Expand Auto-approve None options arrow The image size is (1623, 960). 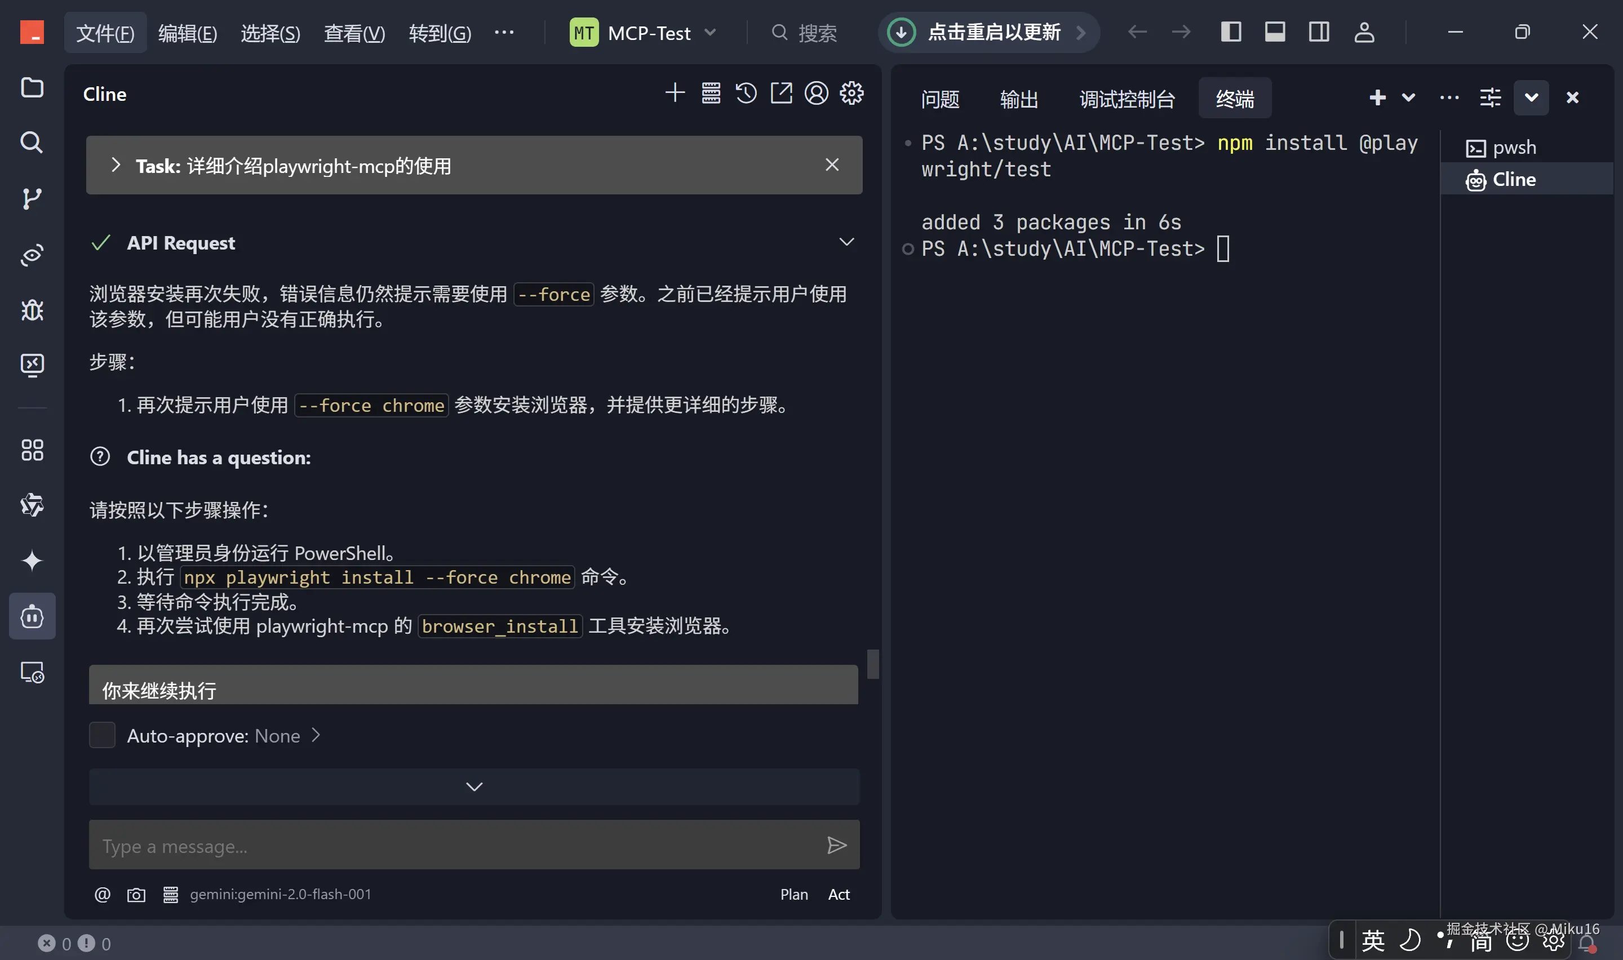[x=316, y=736]
